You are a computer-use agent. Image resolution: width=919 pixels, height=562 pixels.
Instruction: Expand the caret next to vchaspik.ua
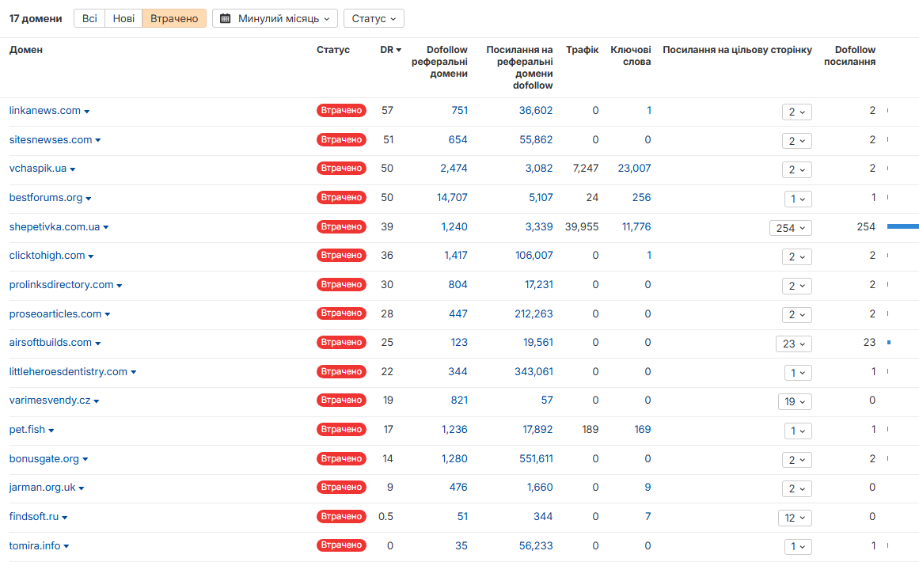(73, 169)
